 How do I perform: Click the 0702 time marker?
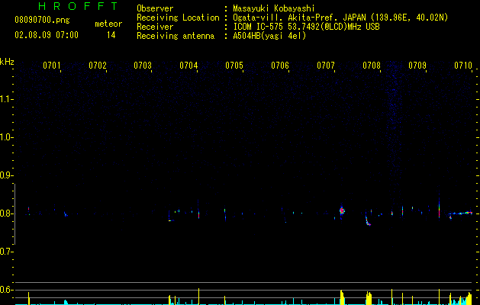98,66
